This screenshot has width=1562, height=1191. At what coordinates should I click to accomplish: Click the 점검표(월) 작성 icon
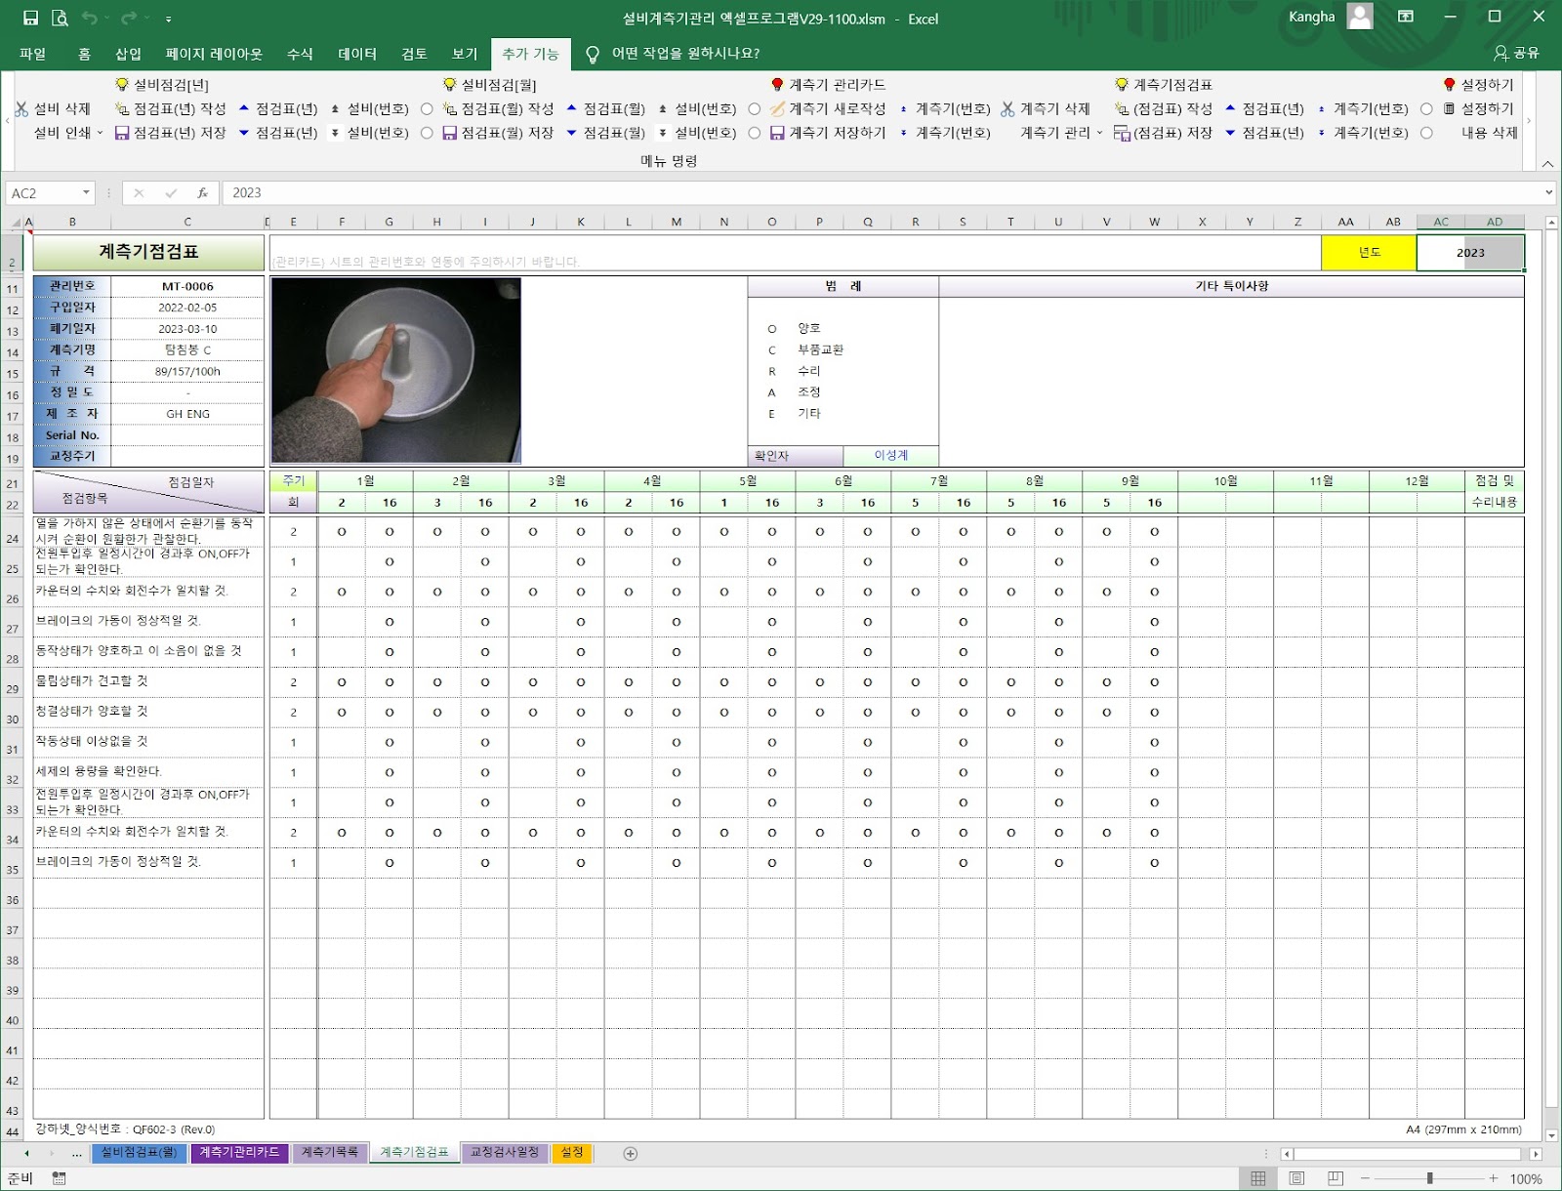[x=450, y=109]
